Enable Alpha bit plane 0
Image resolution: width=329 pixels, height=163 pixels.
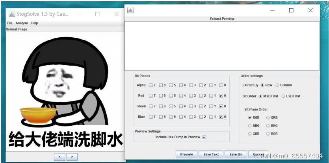point(221,85)
